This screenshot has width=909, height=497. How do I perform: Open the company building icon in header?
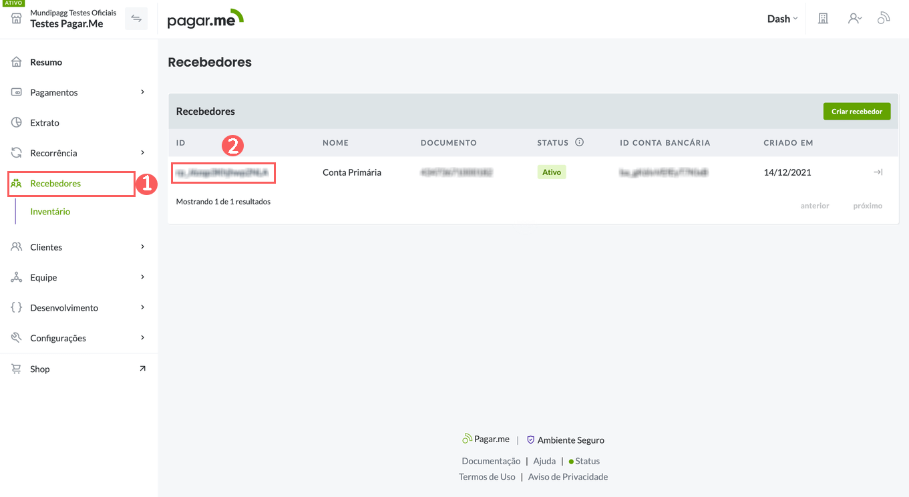pos(823,19)
